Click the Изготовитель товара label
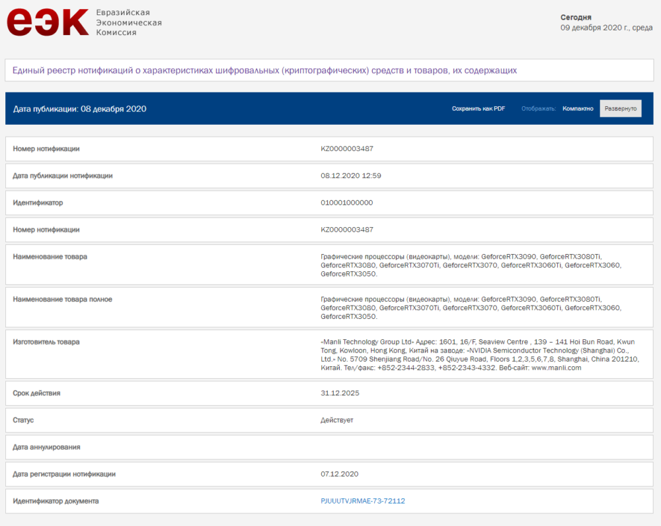This screenshot has width=661, height=526. point(46,342)
